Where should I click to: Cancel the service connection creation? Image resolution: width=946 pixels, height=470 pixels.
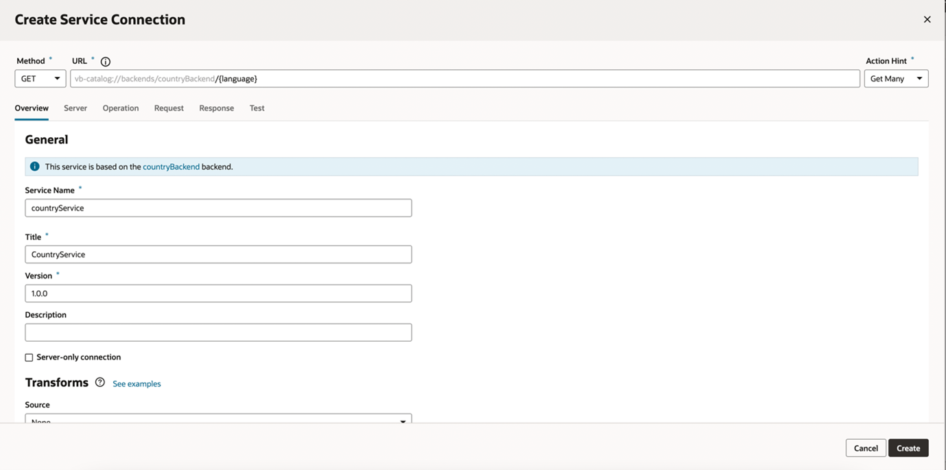[865, 447]
